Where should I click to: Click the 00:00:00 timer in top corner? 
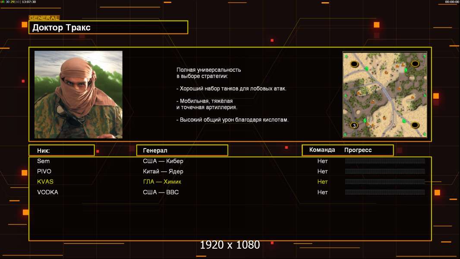[452, 2]
